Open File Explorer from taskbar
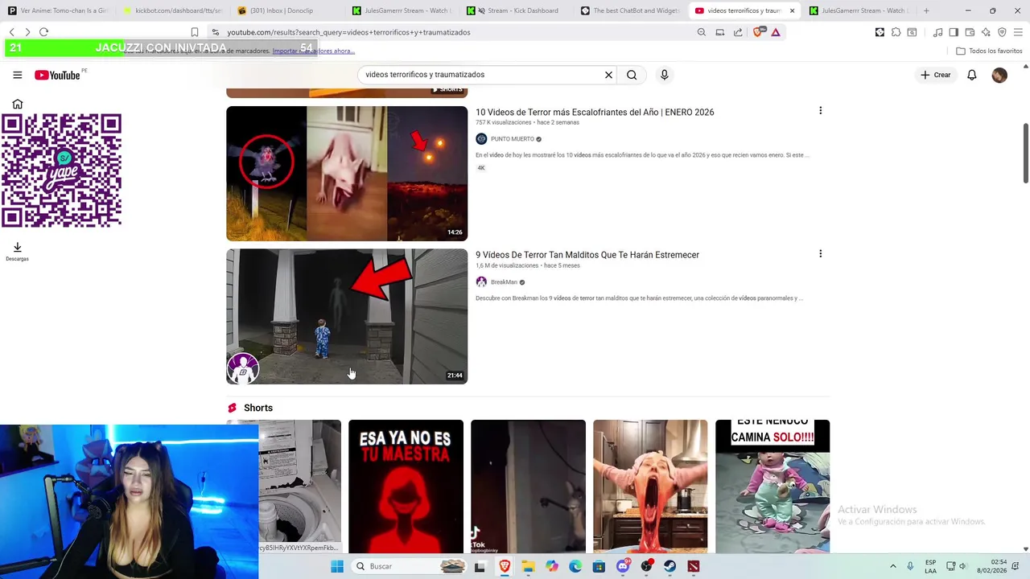The width and height of the screenshot is (1030, 579). pyautogui.click(x=528, y=566)
